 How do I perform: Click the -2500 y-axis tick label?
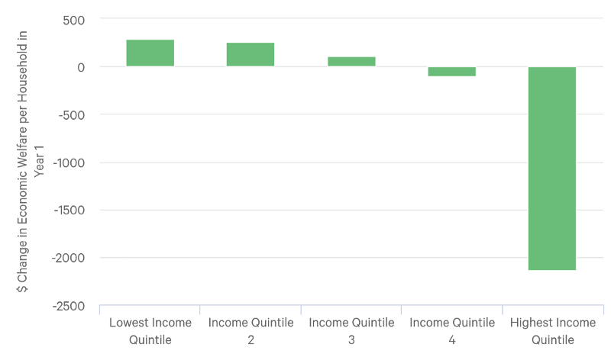click(x=69, y=306)
